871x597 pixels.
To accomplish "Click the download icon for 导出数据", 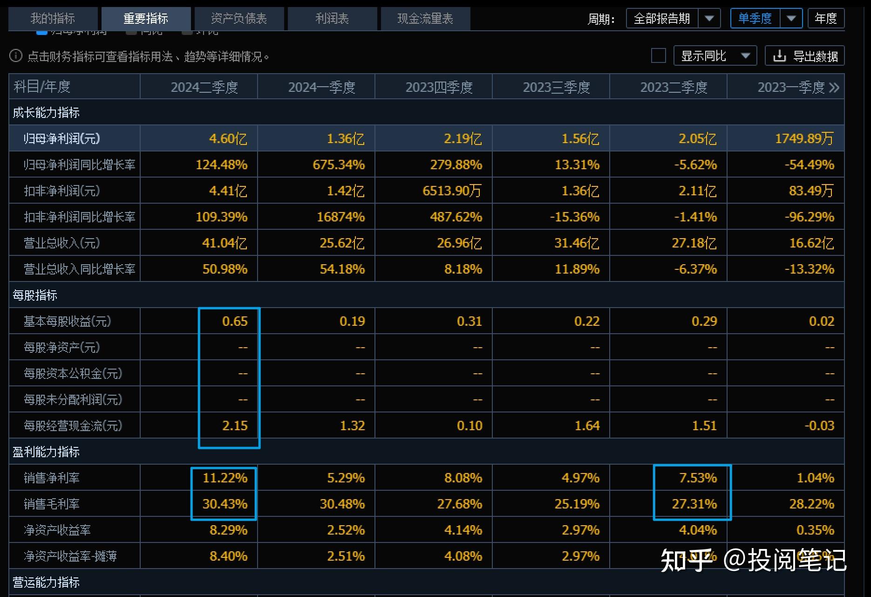I will (779, 56).
